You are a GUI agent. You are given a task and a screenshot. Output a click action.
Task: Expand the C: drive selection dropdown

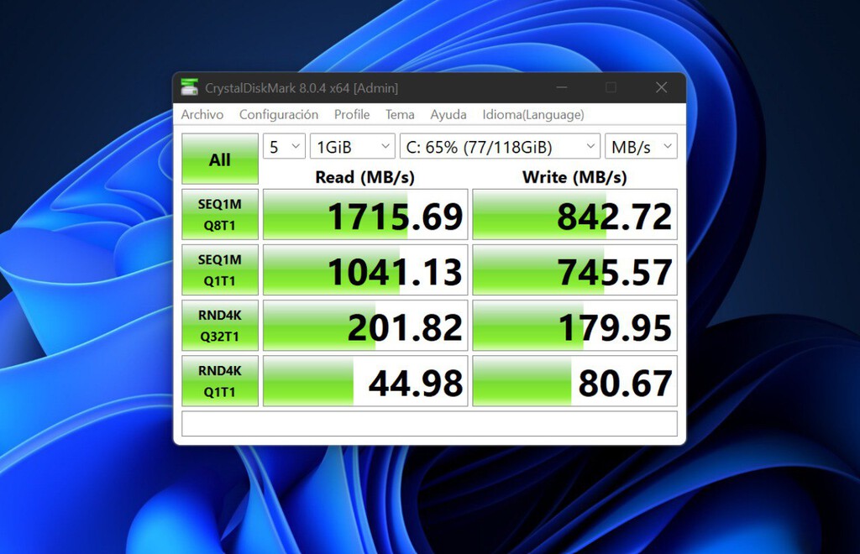click(500, 147)
